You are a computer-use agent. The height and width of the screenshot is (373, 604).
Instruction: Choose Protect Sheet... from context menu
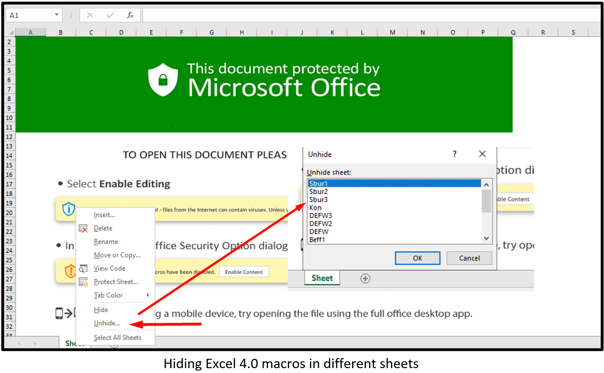click(115, 282)
